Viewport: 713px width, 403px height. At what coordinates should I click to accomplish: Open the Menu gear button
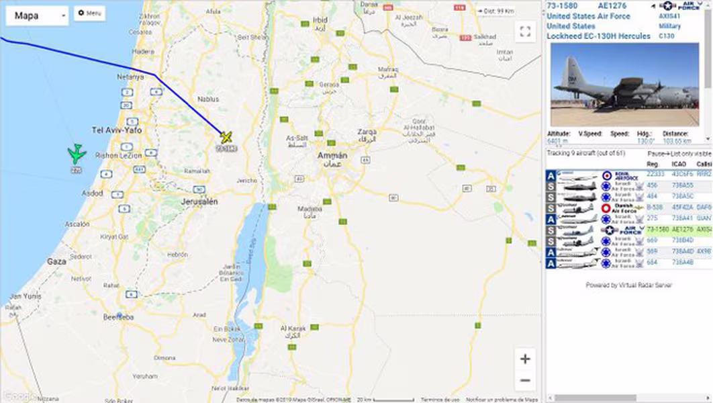coord(89,13)
